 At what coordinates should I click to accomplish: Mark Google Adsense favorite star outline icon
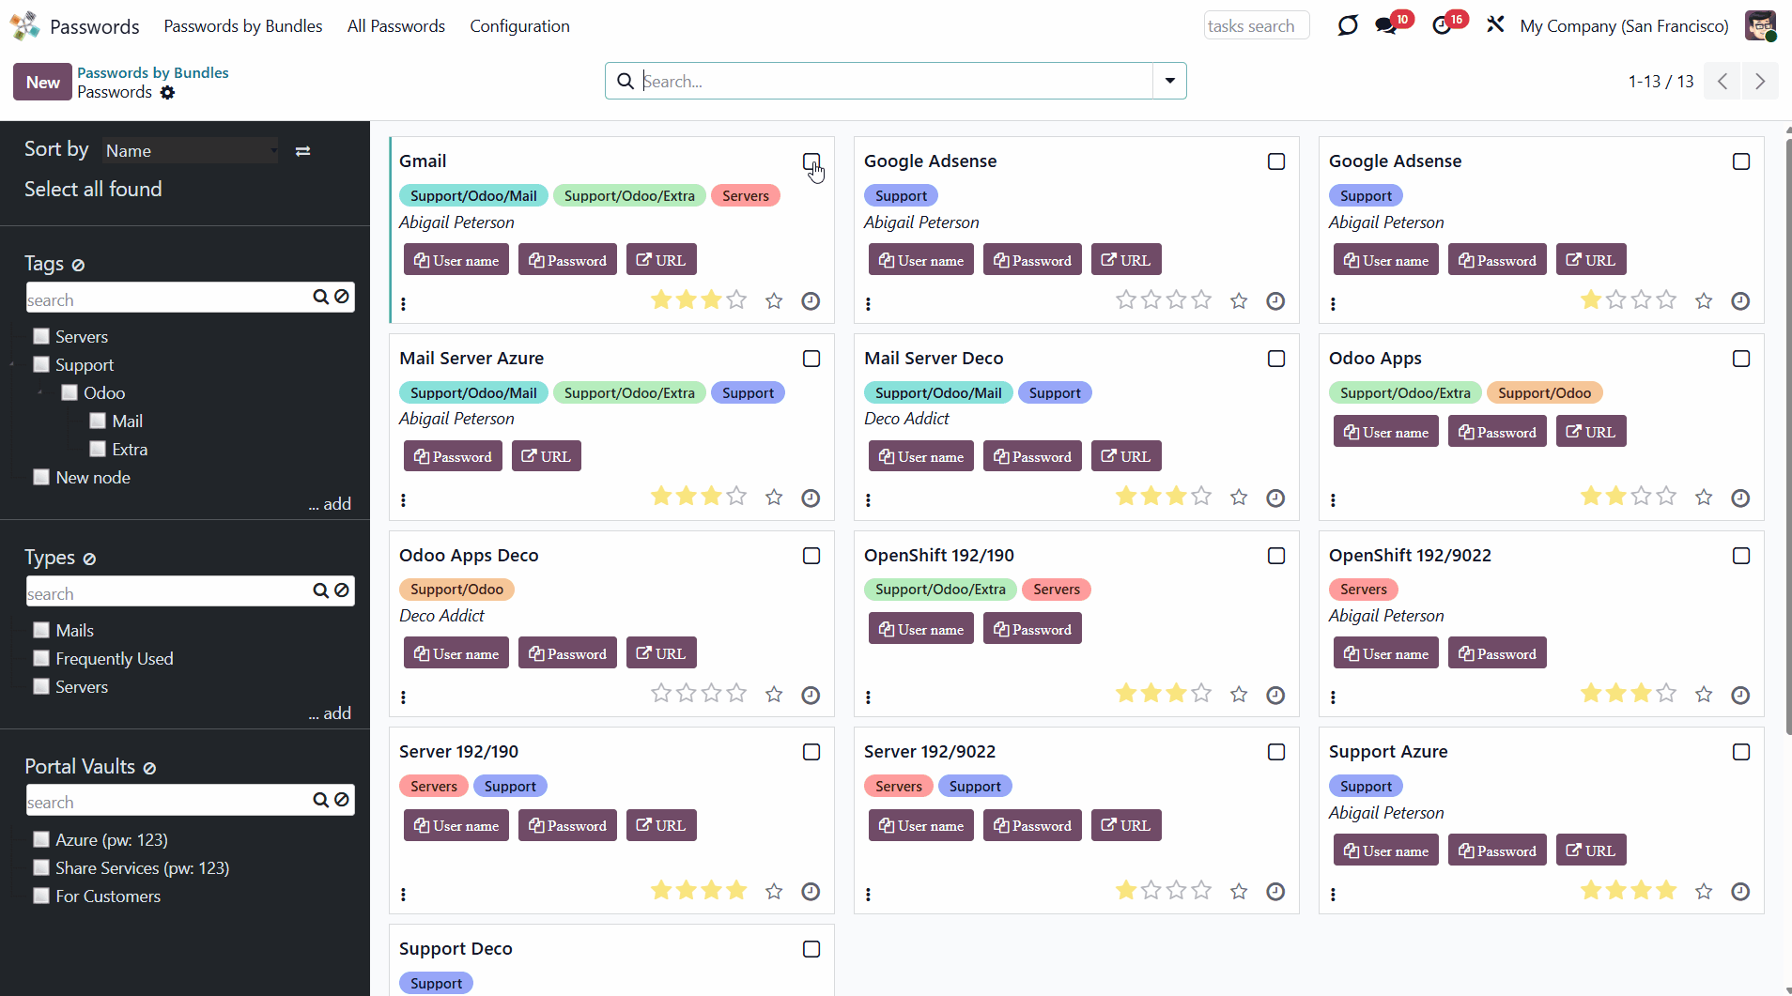[x=1239, y=300]
